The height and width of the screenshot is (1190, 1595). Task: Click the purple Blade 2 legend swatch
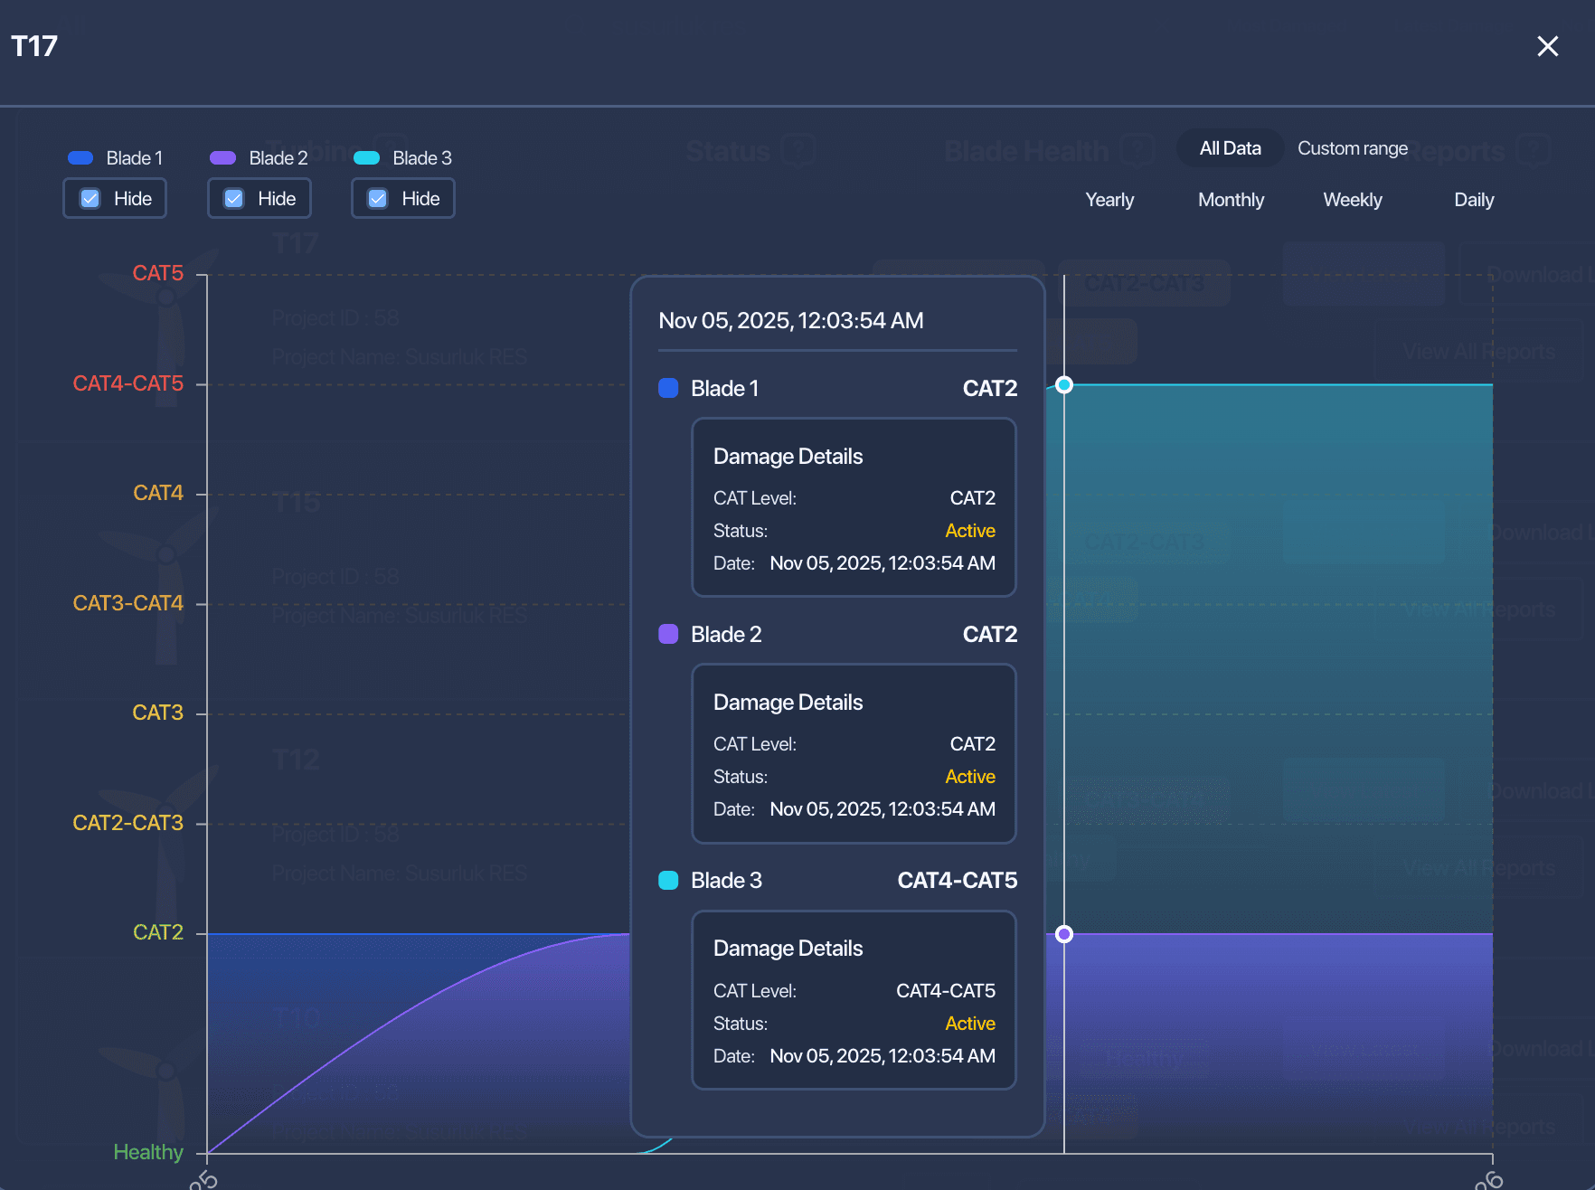pyautogui.click(x=223, y=158)
